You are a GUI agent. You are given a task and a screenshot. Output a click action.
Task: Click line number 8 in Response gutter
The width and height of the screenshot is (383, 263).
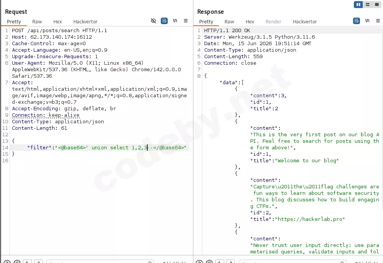coord(199,76)
